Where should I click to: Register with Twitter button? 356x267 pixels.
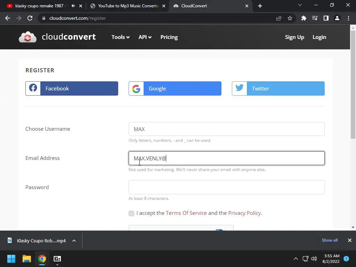(278, 88)
